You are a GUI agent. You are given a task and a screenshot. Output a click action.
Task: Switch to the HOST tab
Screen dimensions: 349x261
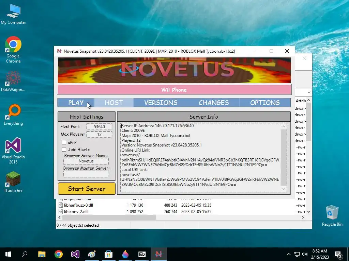click(114, 103)
